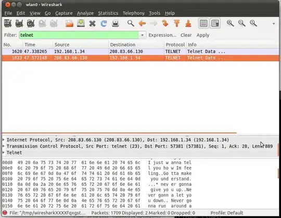Screen dimensions: 281x218
Task: Apply the display filter
Action: coord(203,35)
